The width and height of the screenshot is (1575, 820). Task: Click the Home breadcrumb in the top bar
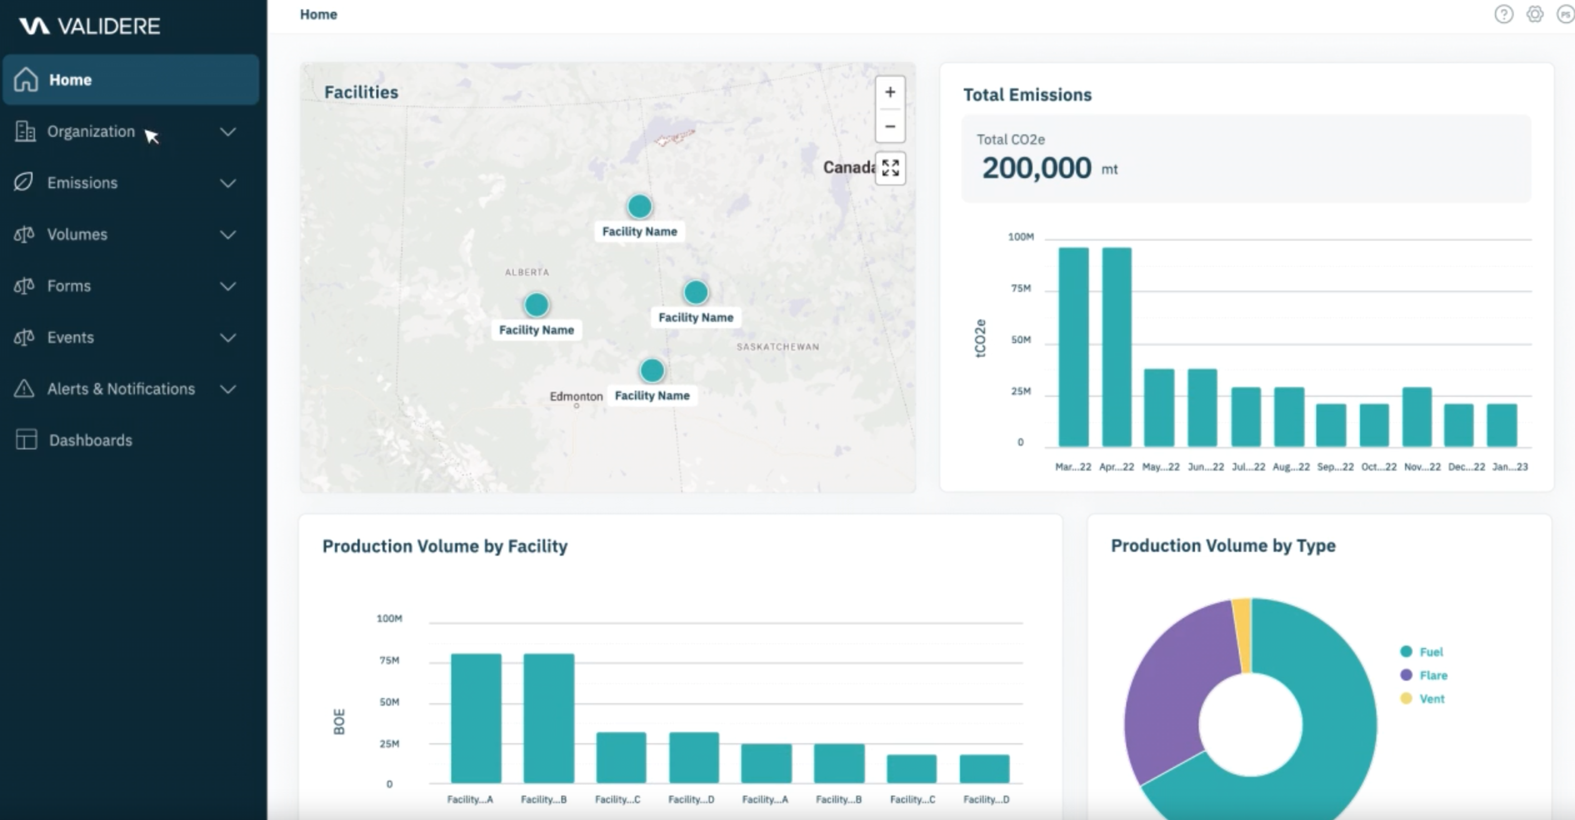tap(318, 14)
